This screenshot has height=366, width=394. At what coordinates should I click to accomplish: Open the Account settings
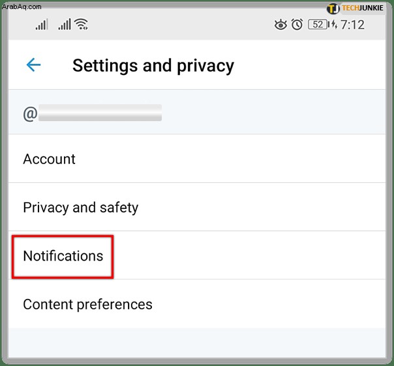[197, 159]
